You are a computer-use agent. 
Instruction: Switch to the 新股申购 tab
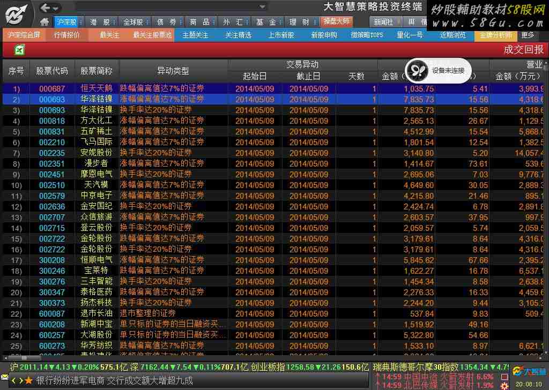324,35
